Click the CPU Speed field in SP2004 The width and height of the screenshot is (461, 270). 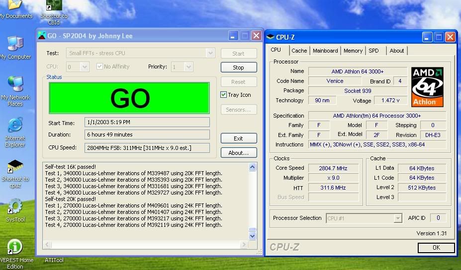pyautogui.click(x=147, y=148)
